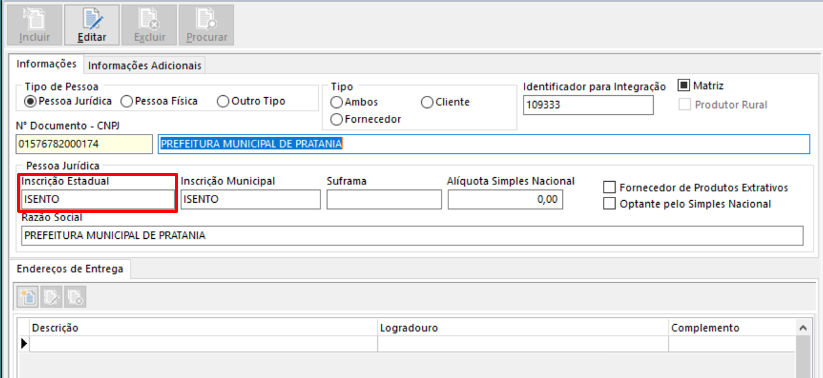Viewport: 823px width, 378px height.
Task: Open Informações Adicionais tab
Action: [x=144, y=65]
